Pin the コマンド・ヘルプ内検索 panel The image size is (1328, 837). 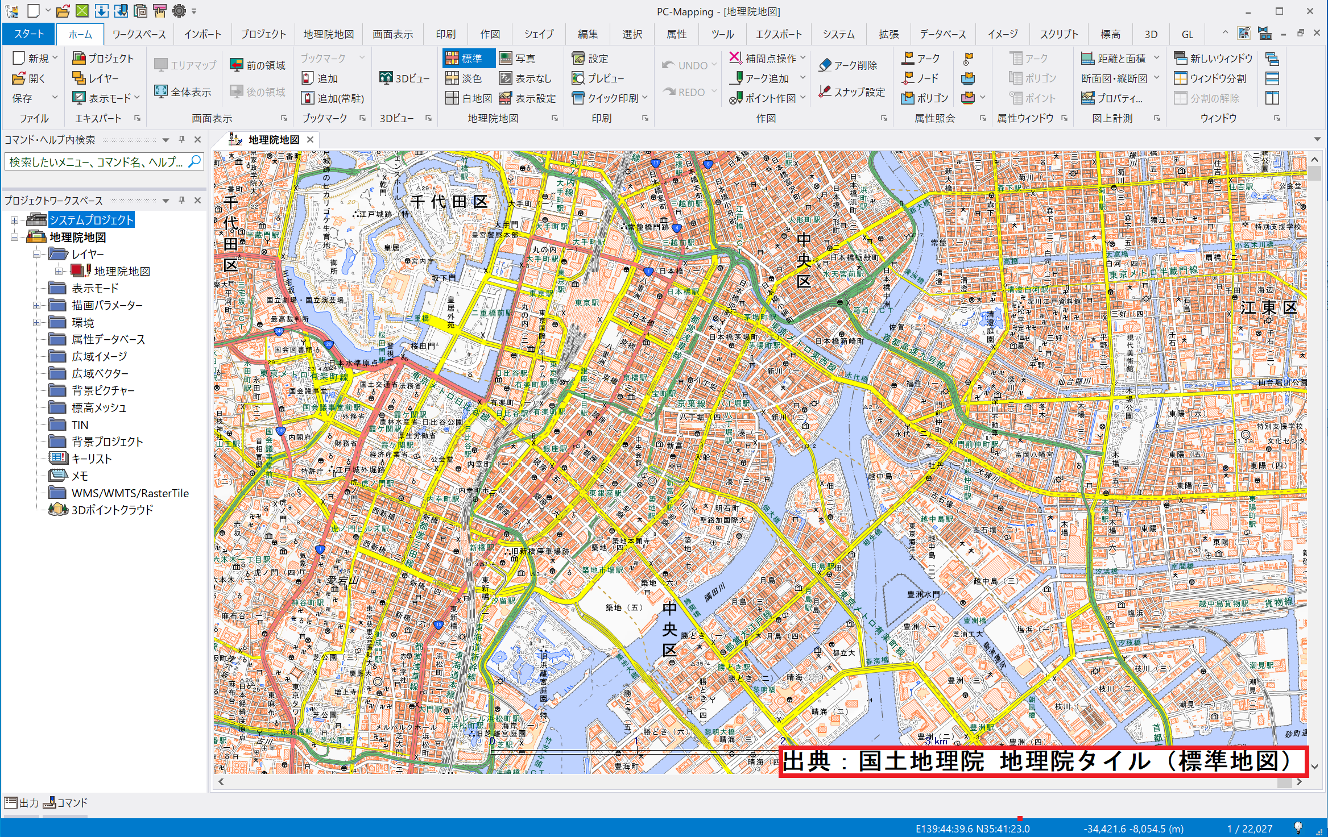(x=181, y=139)
